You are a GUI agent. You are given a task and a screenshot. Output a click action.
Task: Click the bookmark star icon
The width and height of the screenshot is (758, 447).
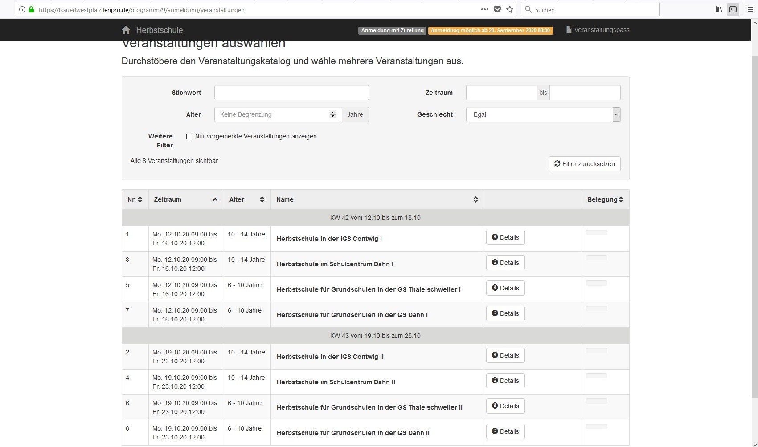click(x=510, y=9)
